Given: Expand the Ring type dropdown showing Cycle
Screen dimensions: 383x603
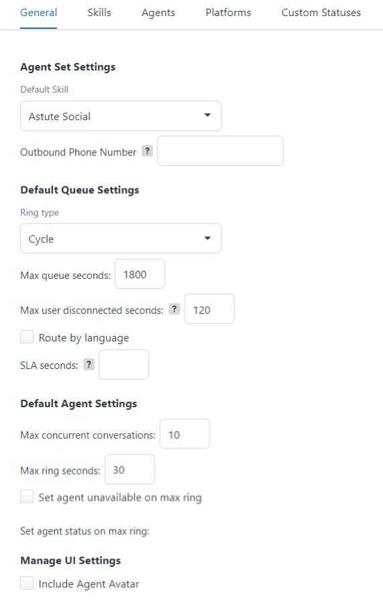Looking at the screenshot, I should [121, 238].
